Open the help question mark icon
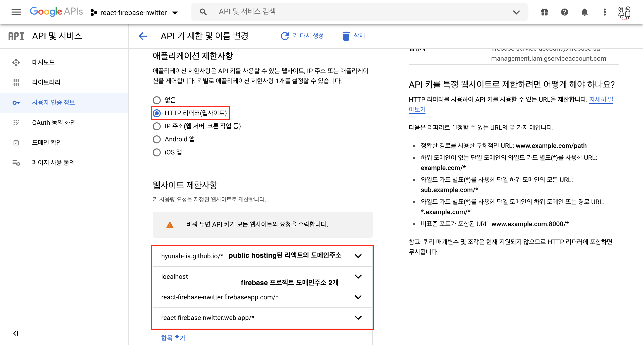The width and height of the screenshot is (643, 345). 564,12
